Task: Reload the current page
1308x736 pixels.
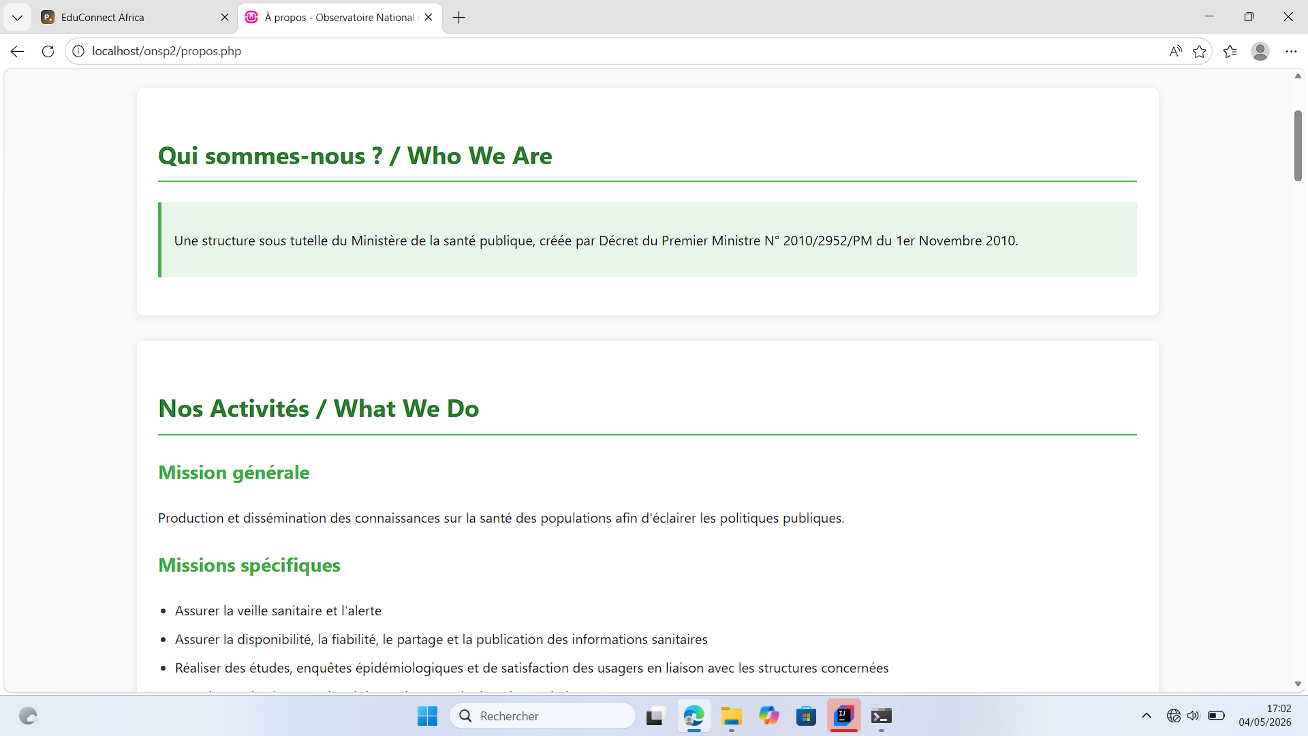Action: click(x=48, y=51)
